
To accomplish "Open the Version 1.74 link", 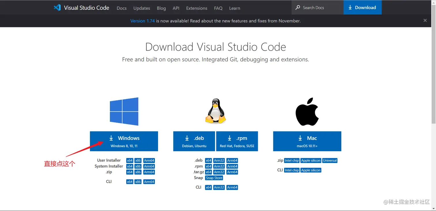I will pyautogui.click(x=142, y=21).
